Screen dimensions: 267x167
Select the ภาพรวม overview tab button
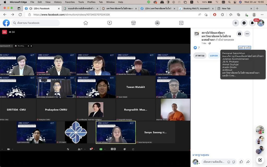click(200, 56)
